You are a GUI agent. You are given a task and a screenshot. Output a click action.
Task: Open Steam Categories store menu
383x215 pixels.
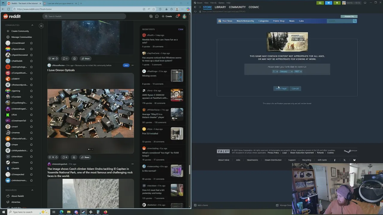coord(263,21)
